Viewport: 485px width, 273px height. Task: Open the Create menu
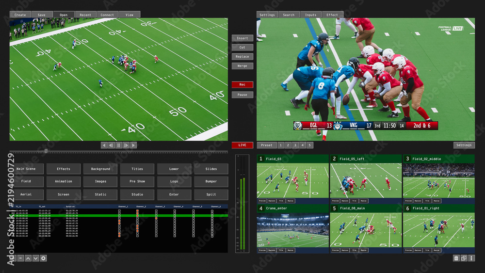(20, 15)
